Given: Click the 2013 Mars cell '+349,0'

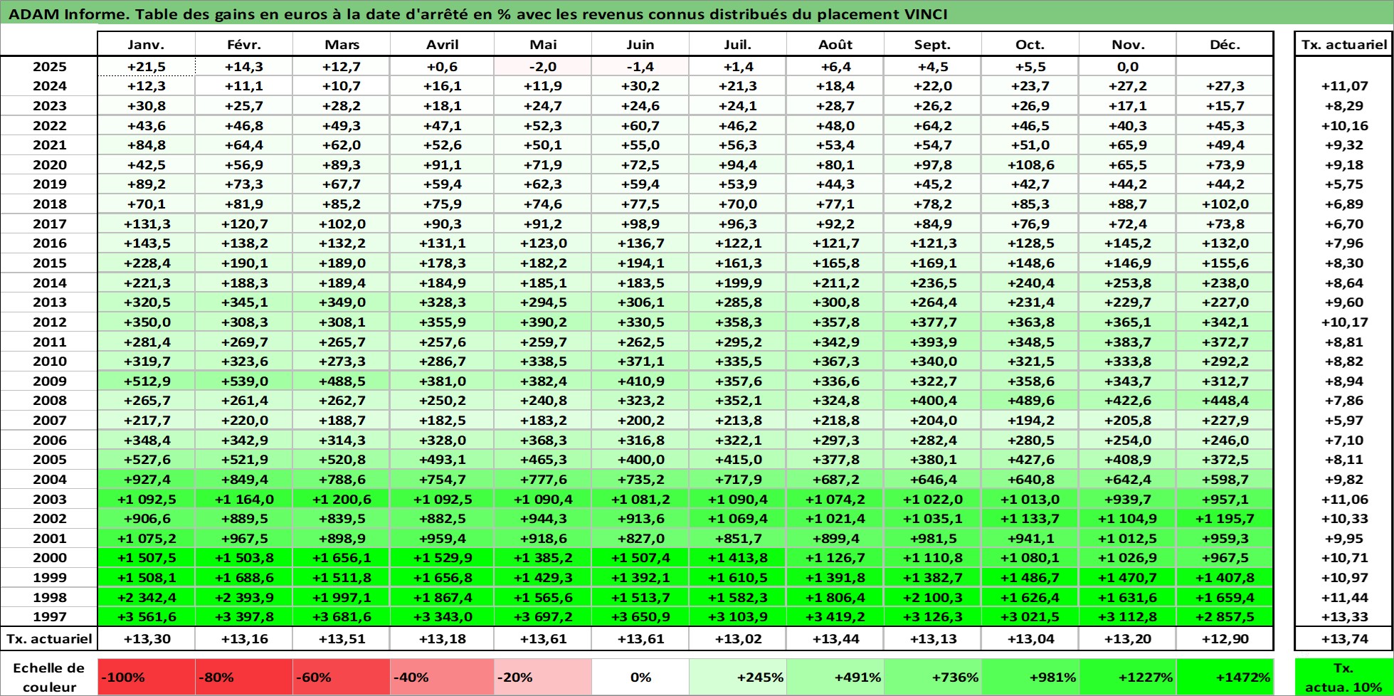Looking at the screenshot, I should [342, 302].
